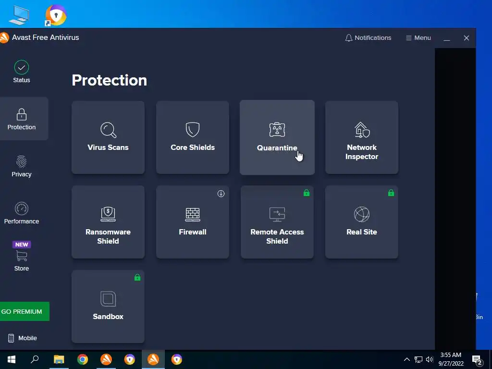Image resolution: width=492 pixels, height=369 pixels.
Task: Click the taskbar search magnifier
Action: pyautogui.click(x=35, y=359)
